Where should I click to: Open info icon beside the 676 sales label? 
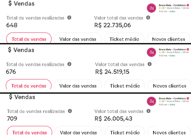69,64
